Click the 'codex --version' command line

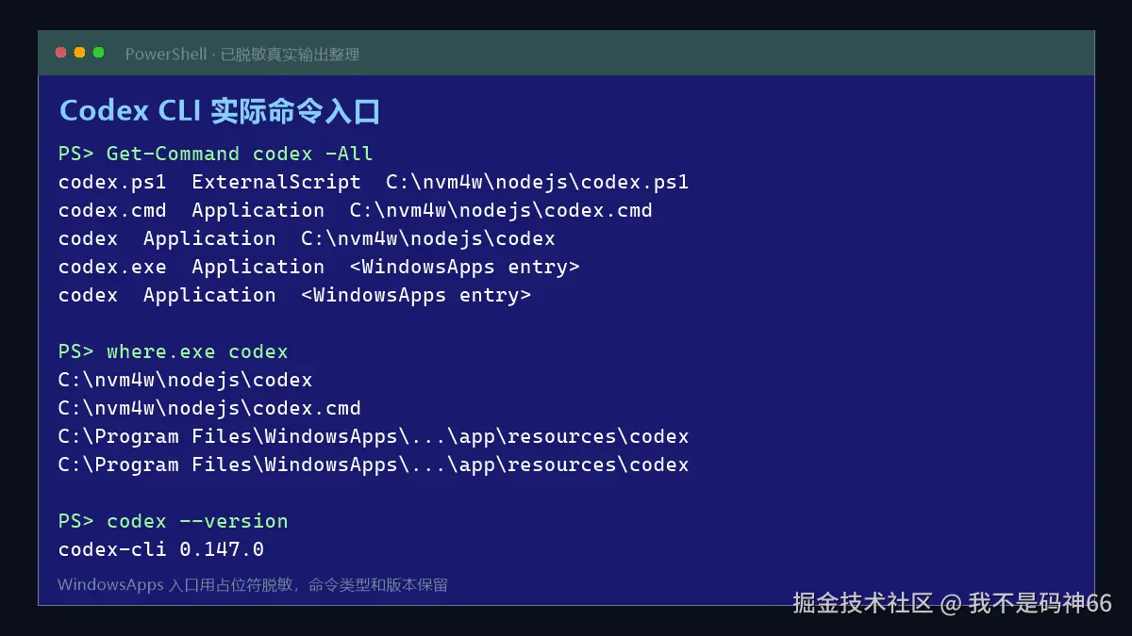(174, 521)
